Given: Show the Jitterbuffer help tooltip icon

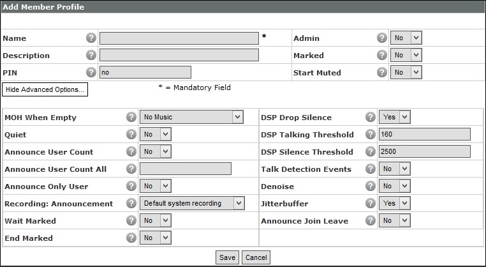Looking at the screenshot, I should point(371,203).
